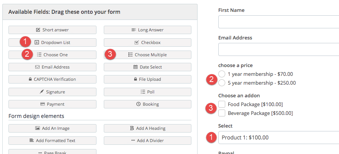This screenshot has height=154, width=339.
Task: Click the Dropdown List field icon
Action: pyautogui.click(x=37, y=43)
